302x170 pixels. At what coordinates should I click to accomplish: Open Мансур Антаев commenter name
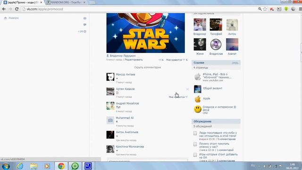126,75
